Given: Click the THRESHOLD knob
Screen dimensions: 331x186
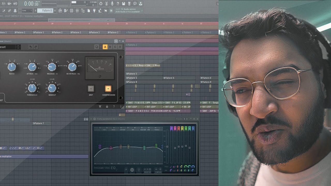Looking at the screenshot, I should point(32,88).
